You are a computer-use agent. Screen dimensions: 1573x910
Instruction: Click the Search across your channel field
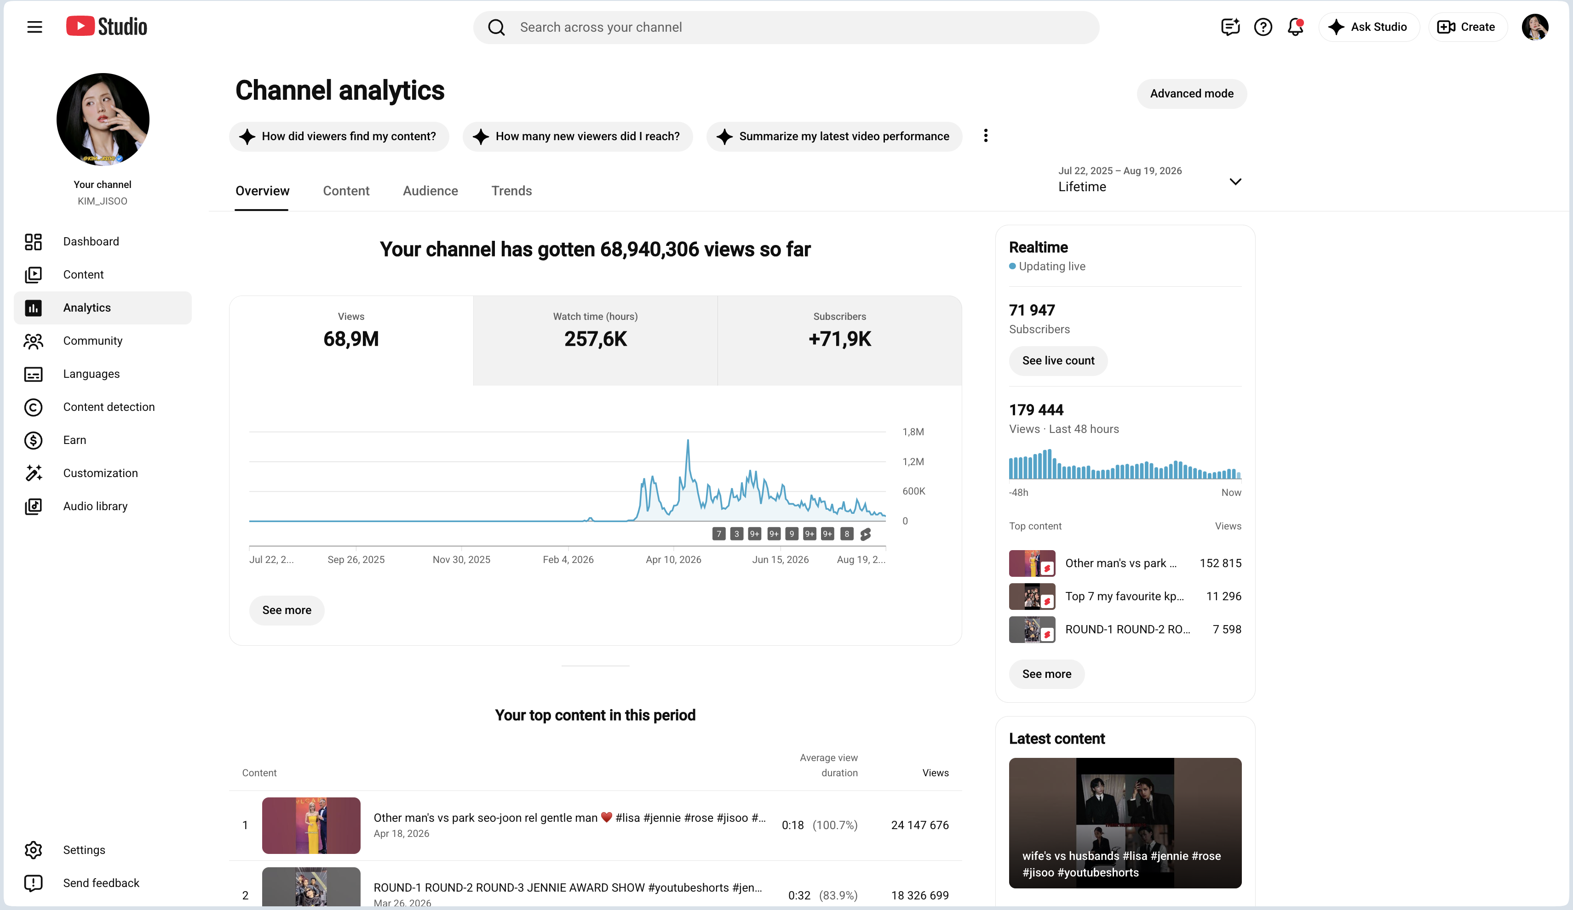point(786,28)
